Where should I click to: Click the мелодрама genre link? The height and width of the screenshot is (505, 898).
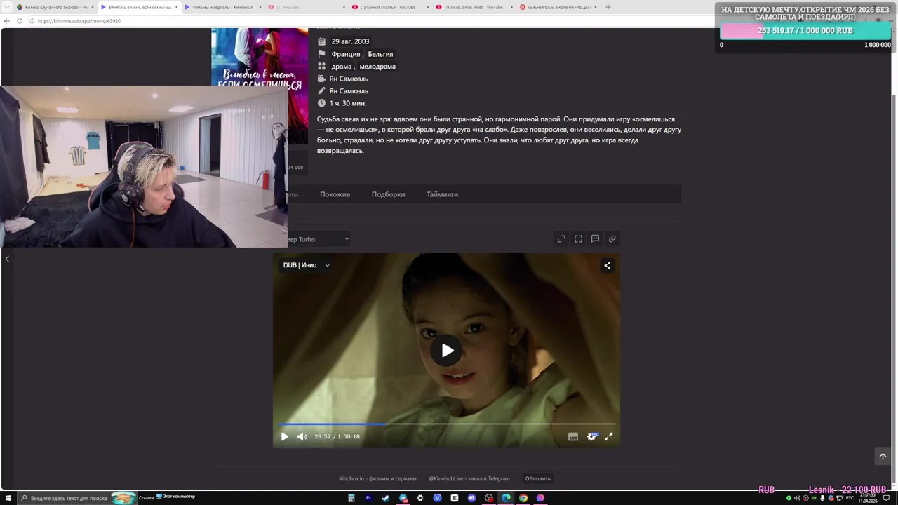[377, 67]
